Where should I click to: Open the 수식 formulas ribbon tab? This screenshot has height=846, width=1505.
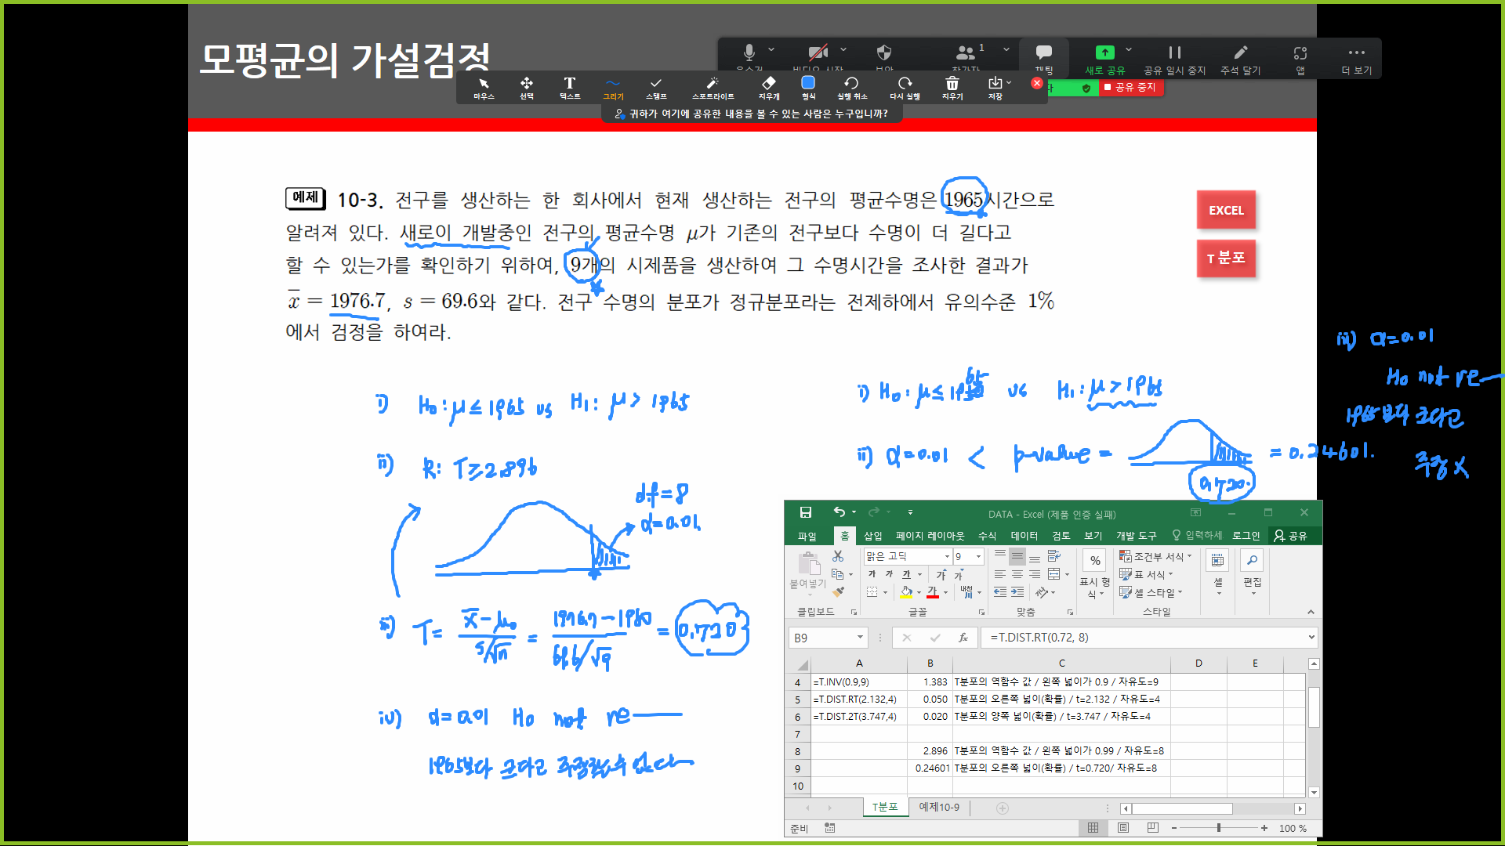point(987,536)
